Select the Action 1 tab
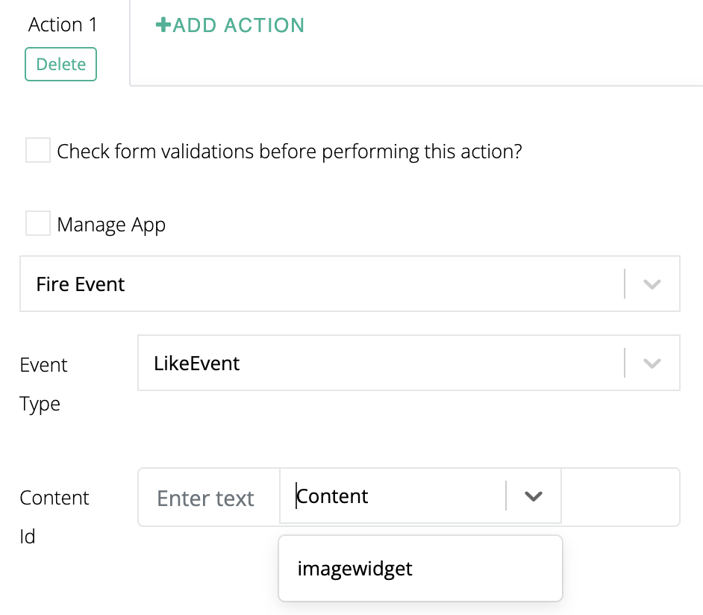The height and width of the screenshot is (615, 703). pos(63,25)
